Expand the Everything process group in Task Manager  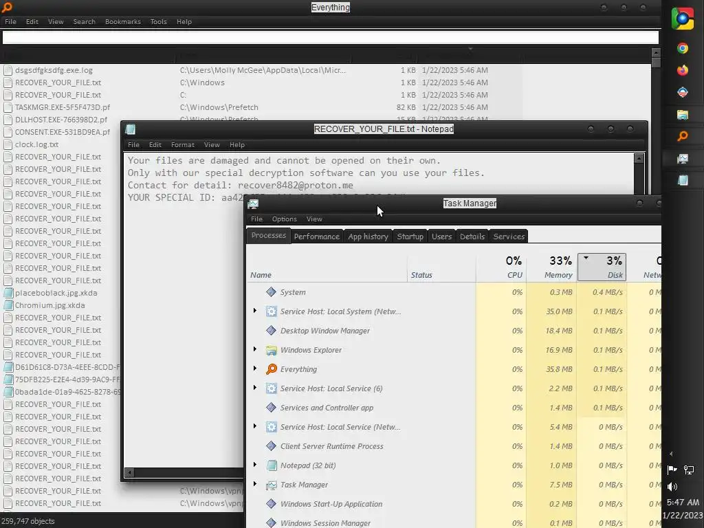coord(255,368)
